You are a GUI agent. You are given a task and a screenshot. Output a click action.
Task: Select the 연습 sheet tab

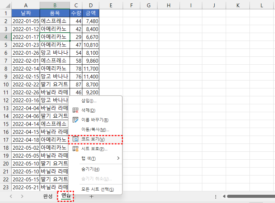click(66, 196)
